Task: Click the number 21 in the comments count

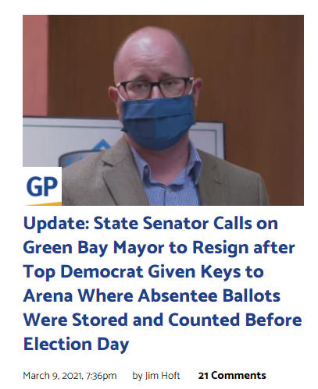Action: (x=203, y=376)
